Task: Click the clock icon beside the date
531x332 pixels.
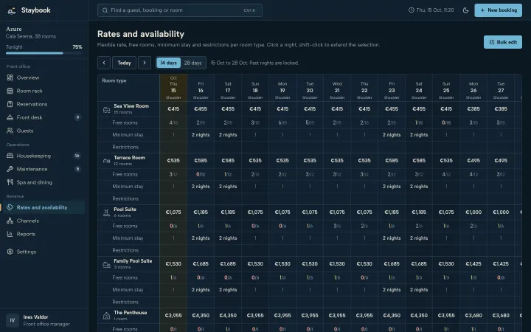Action: coord(412,10)
